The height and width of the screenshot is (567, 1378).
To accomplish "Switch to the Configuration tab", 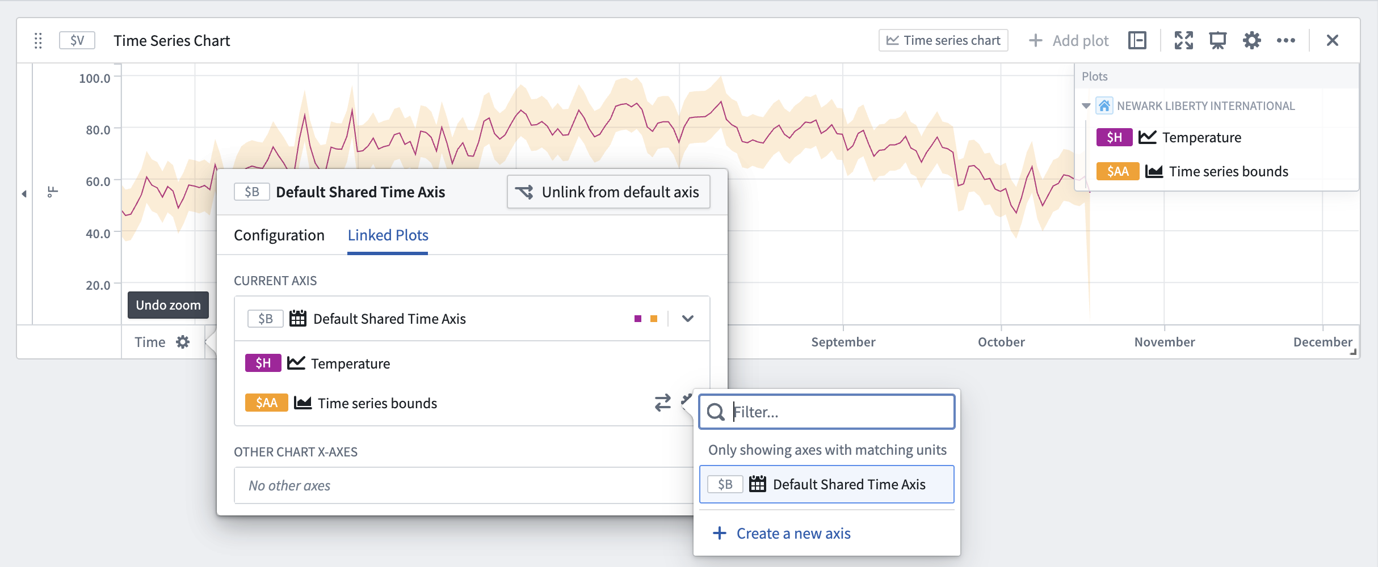I will [x=279, y=235].
